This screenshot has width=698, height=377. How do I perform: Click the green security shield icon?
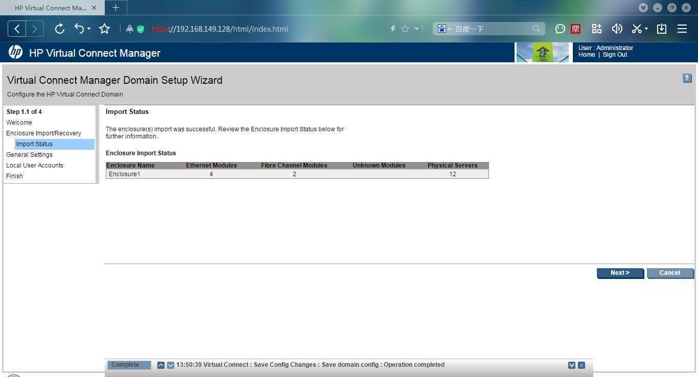click(141, 29)
